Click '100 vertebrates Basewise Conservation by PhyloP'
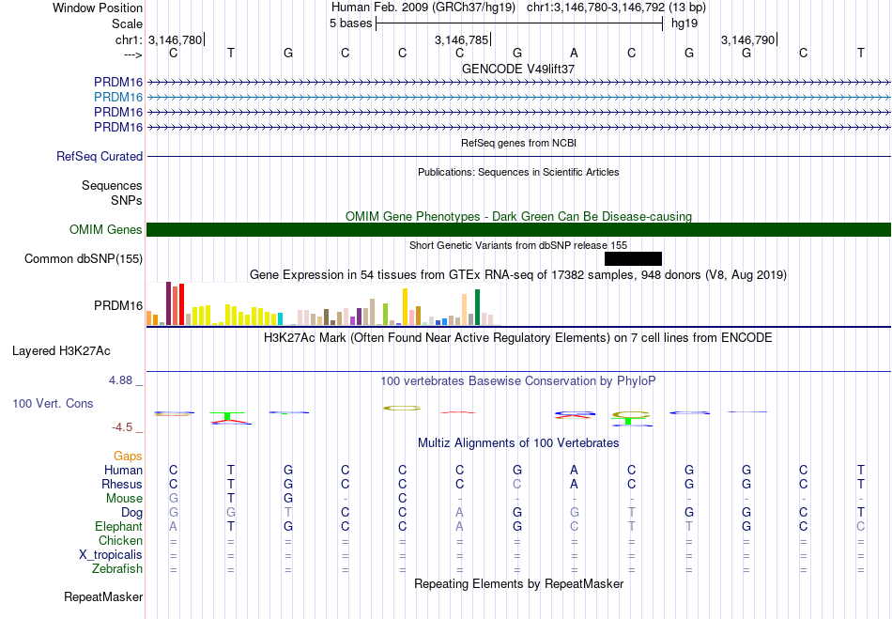Image resolution: width=892 pixels, height=619 pixels. click(518, 380)
